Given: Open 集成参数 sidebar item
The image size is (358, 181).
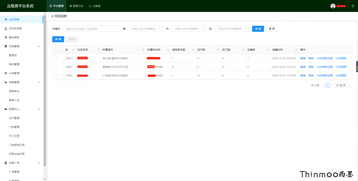Looking at the screenshot, I should coord(14,38).
